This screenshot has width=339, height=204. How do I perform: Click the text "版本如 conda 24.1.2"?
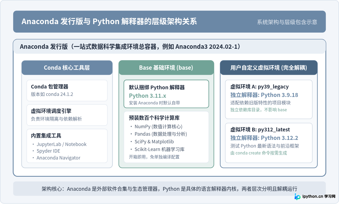click(x=52, y=94)
